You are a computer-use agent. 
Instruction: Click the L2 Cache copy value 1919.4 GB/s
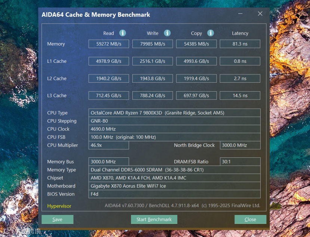point(196,79)
